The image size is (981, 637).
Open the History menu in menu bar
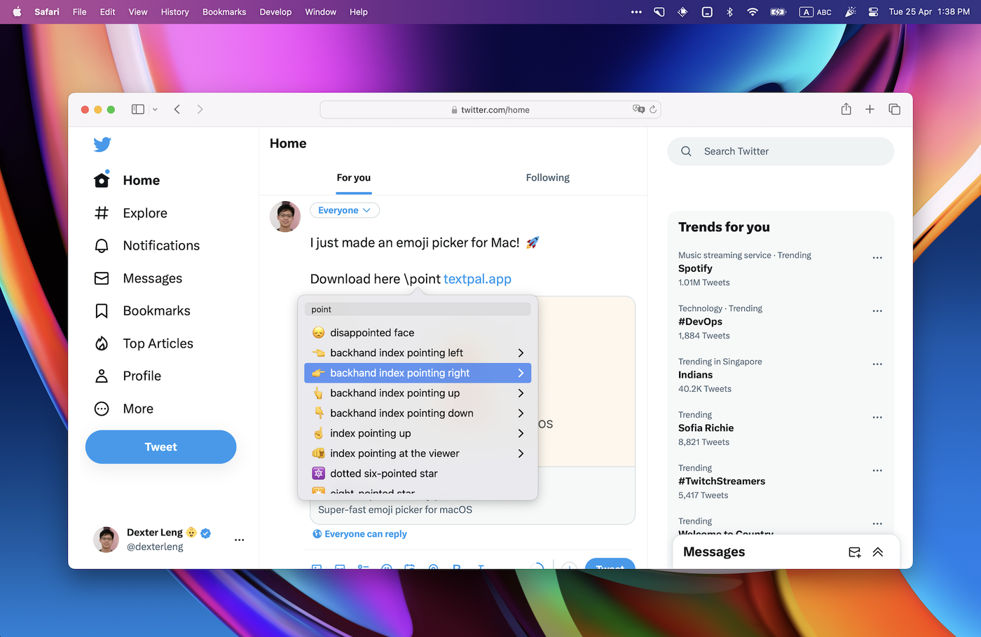(174, 12)
